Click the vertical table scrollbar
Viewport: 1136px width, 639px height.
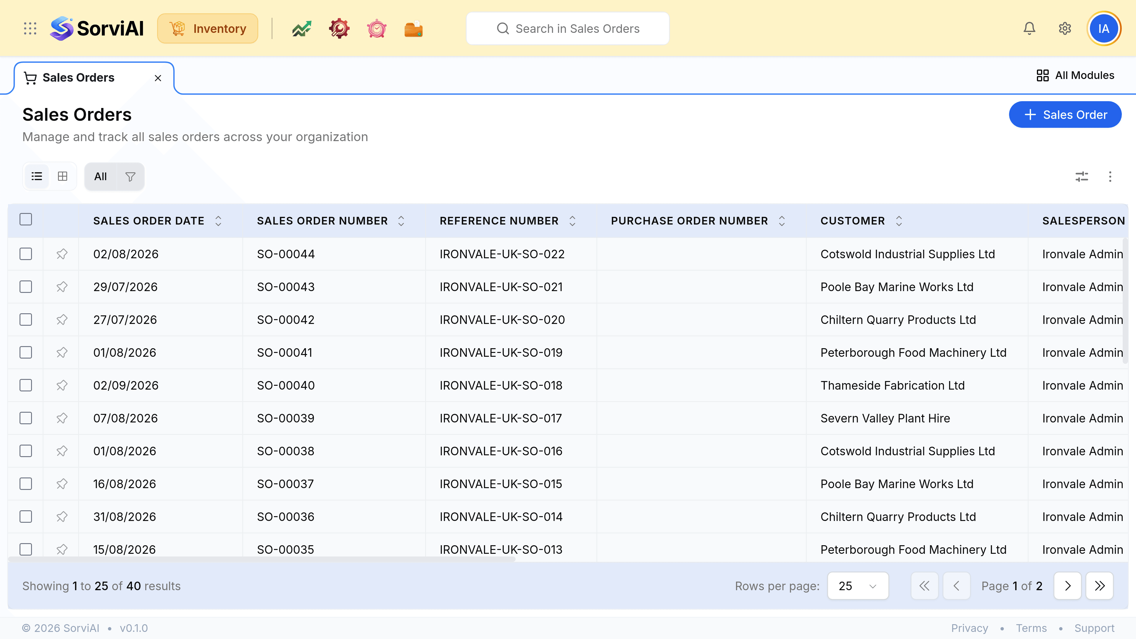[1125, 301]
